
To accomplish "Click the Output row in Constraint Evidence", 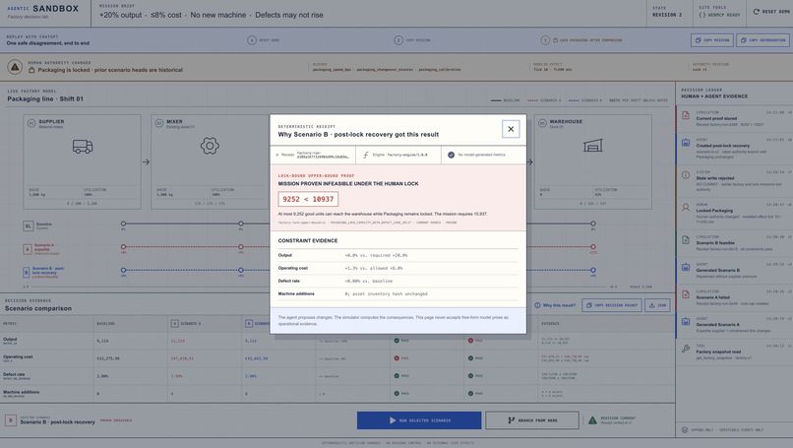I will pos(398,256).
